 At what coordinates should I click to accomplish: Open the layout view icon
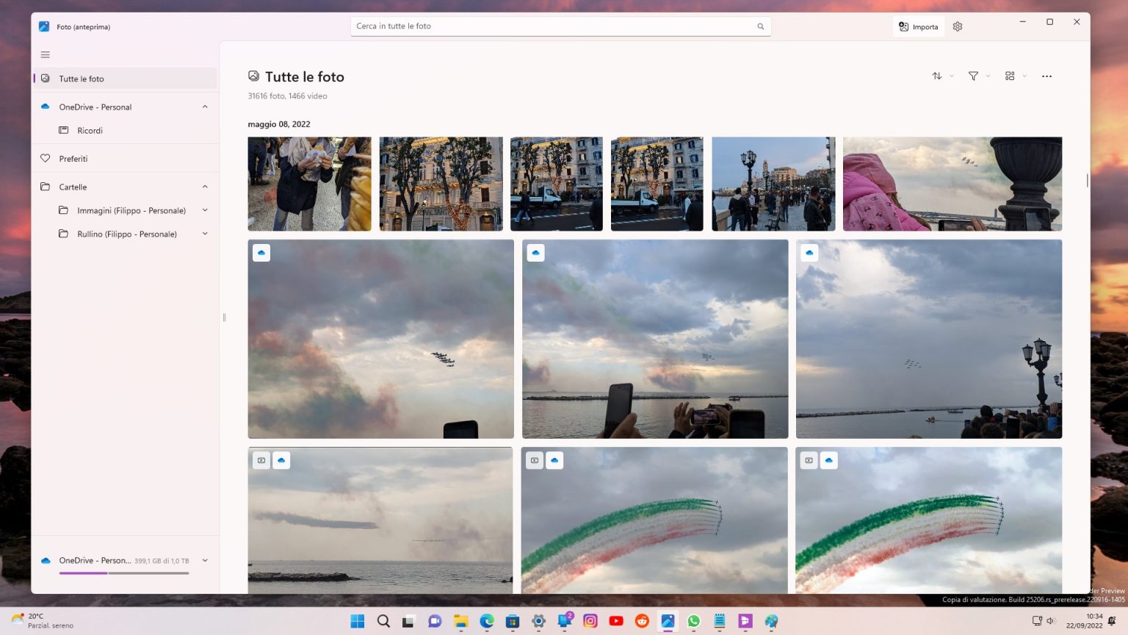point(1010,76)
